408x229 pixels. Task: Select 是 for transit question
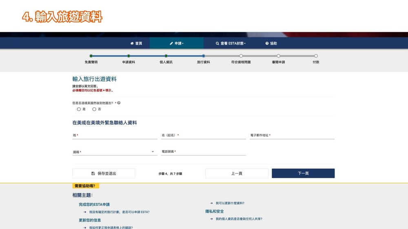(x=79, y=109)
